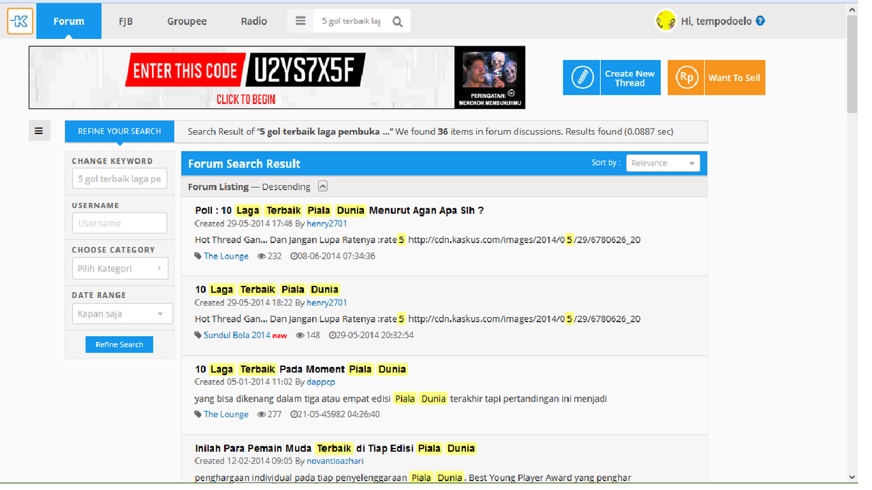Click the Refine Search button
Screen dimensions: 872x490
coord(119,344)
